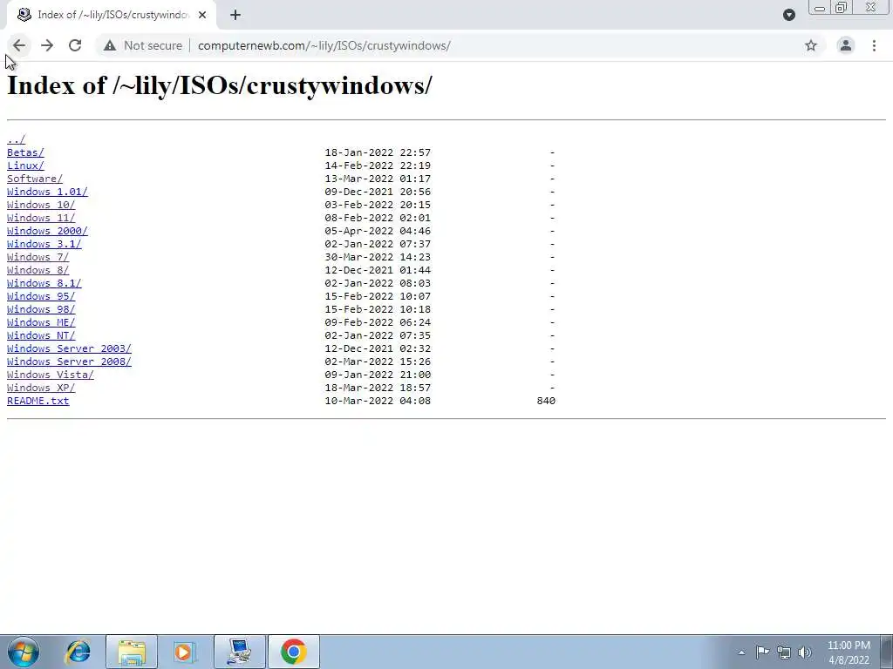Click the tab search dropdown arrow icon

(x=788, y=15)
